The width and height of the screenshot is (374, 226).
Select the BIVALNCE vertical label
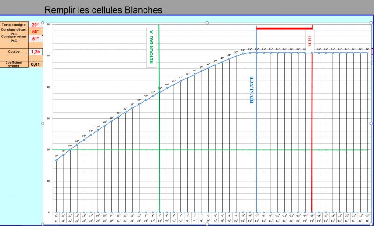point(252,89)
